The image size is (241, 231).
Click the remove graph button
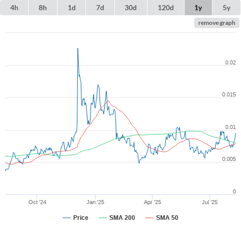tap(217, 23)
